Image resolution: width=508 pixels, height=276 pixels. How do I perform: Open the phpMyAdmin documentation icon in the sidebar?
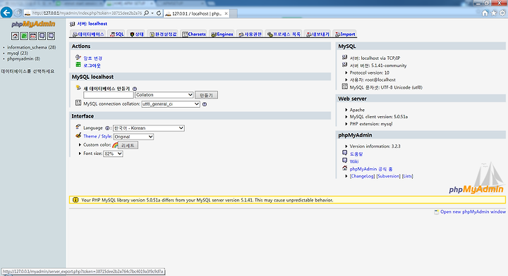42,36
